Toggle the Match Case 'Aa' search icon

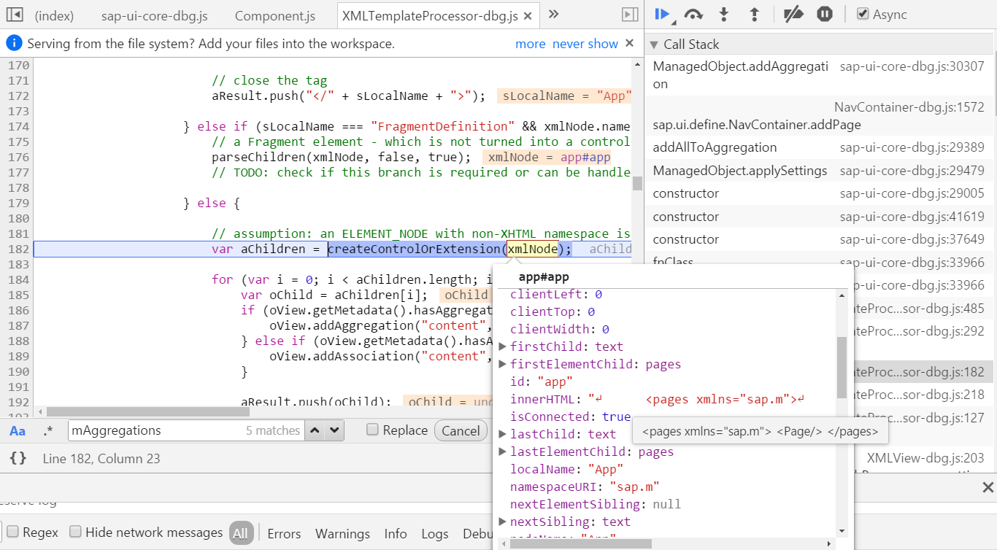pos(18,430)
